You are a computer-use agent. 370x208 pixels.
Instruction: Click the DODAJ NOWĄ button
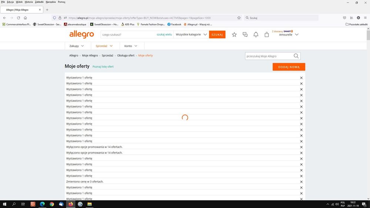(289, 67)
